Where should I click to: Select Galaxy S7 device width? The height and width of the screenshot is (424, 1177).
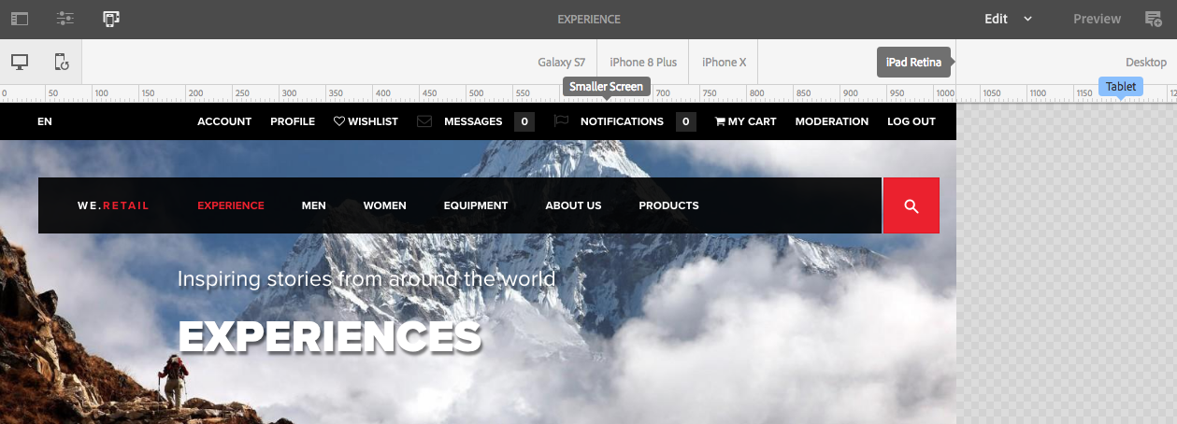point(561,63)
